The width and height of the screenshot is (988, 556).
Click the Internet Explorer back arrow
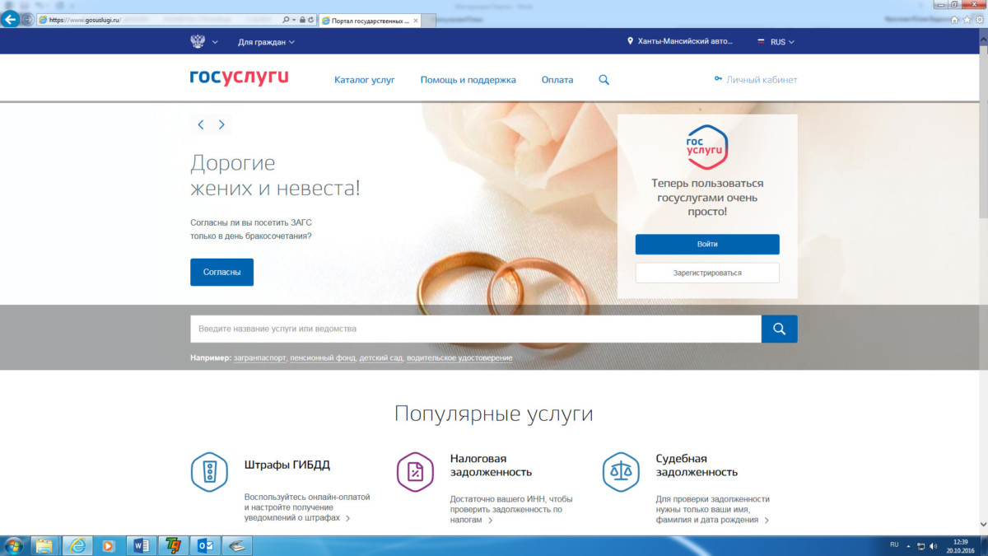click(x=11, y=20)
